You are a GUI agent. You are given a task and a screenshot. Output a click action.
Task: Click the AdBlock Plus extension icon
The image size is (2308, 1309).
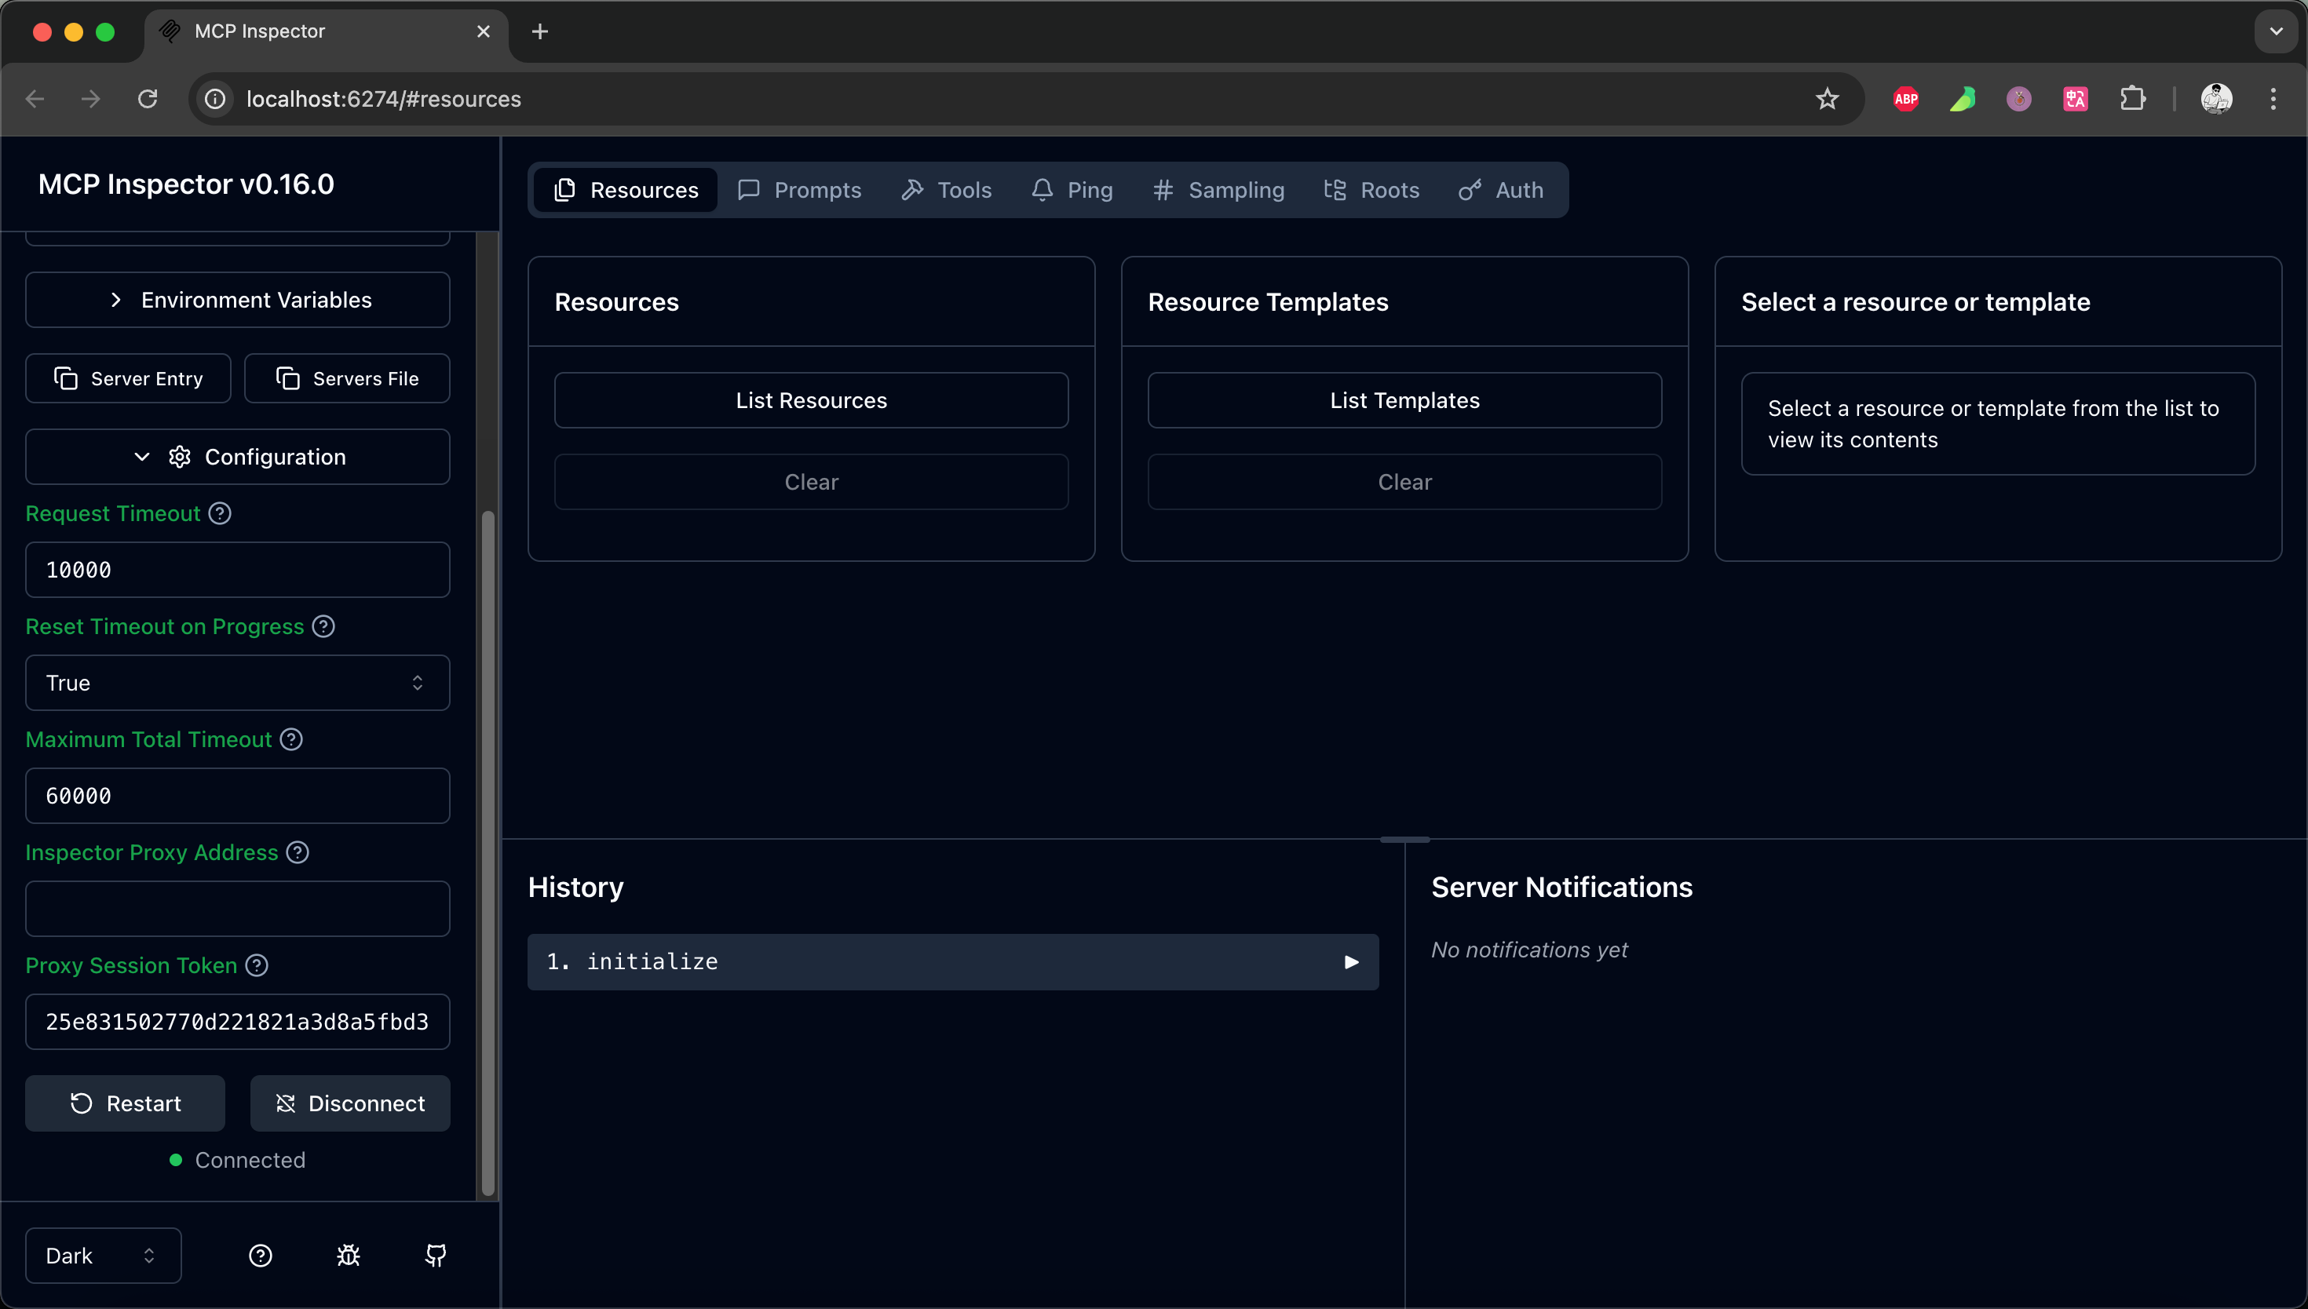[x=1905, y=99]
